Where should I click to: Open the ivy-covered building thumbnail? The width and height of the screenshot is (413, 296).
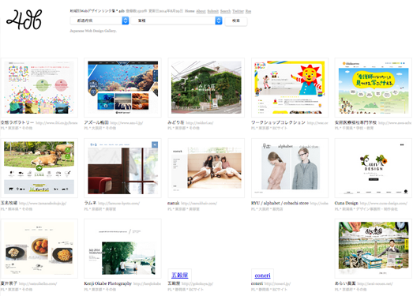(206, 88)
